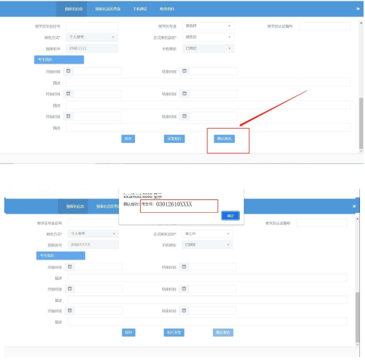The height and width of the screenshot is (362, 365).
Task: Open the third 开始时间 calendar icon in the upper form
Action: pos(68,116)
